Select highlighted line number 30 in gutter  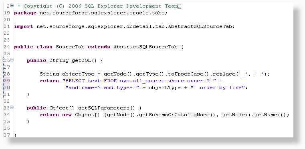(7, 87)
